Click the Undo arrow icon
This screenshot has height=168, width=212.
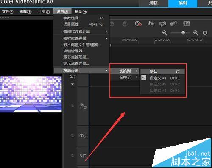112,24
